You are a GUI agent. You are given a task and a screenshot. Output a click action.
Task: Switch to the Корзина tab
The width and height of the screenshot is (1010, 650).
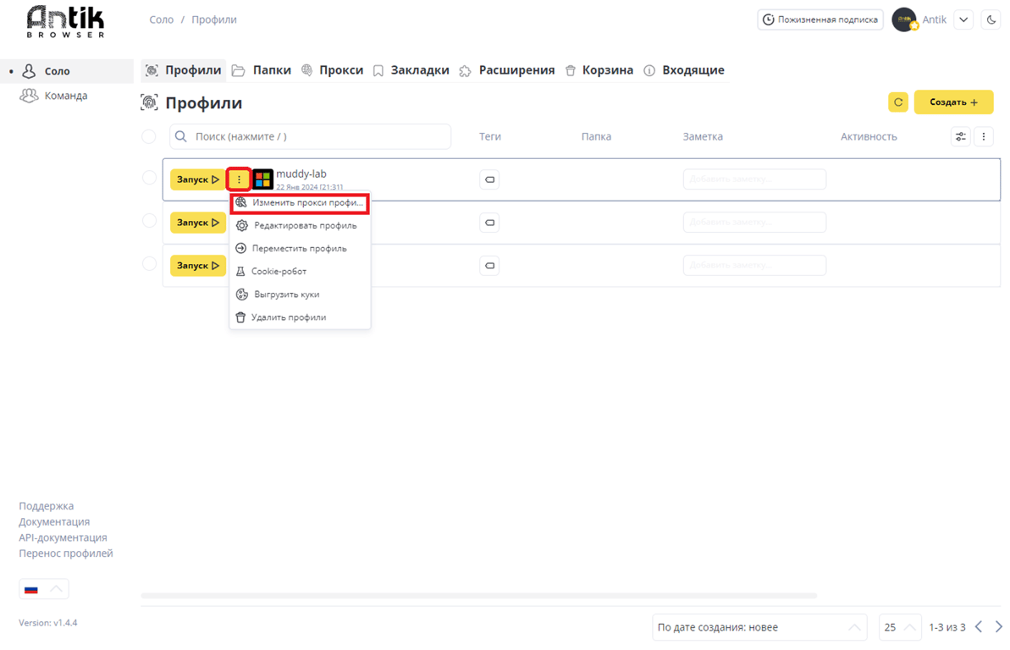click(x=599, y=70)
